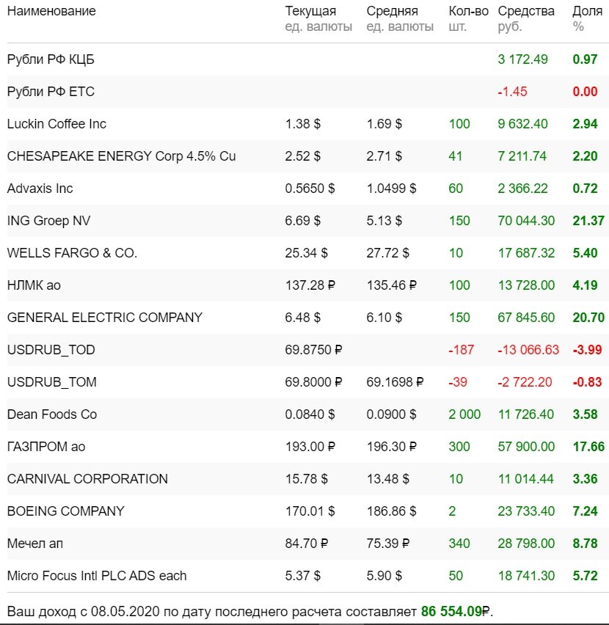Select the USDRUB_TOD row name
The height and width of the screenshot is (625, 609).
[51, 350]
